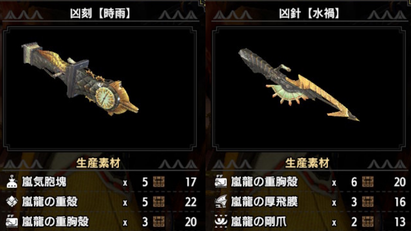Click the 嵐龍の重殻 scale icon
Image resolution: width=411 pixels, height=231 pixels.
pos(12,202)
